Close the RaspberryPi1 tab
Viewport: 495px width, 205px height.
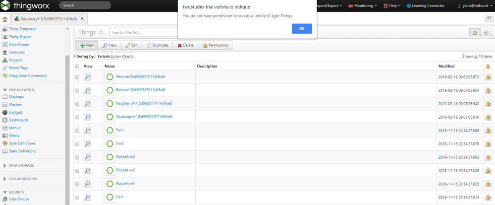tap(82, 19)
